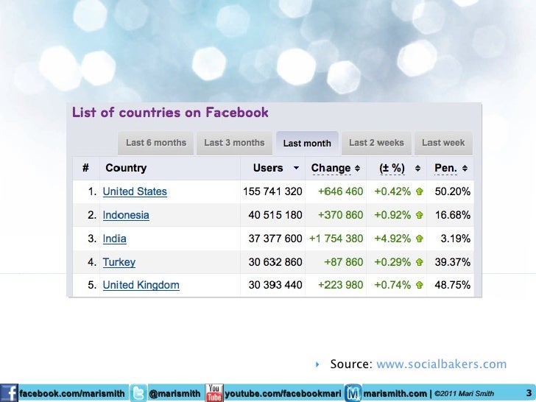
Task: Switch to the Last week tab
Action: (x=443, y=143)
